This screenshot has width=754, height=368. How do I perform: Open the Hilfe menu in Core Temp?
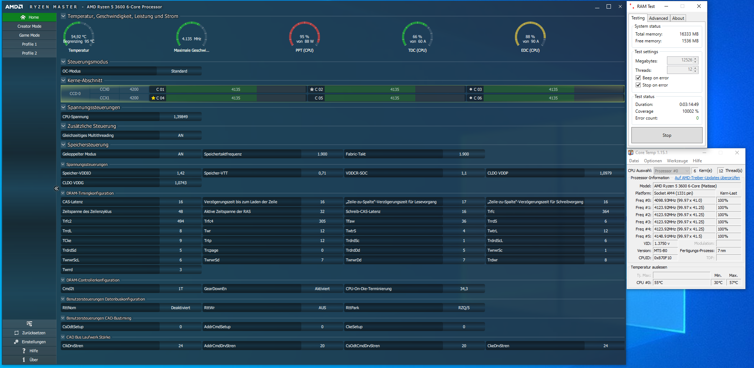(697, 161)
